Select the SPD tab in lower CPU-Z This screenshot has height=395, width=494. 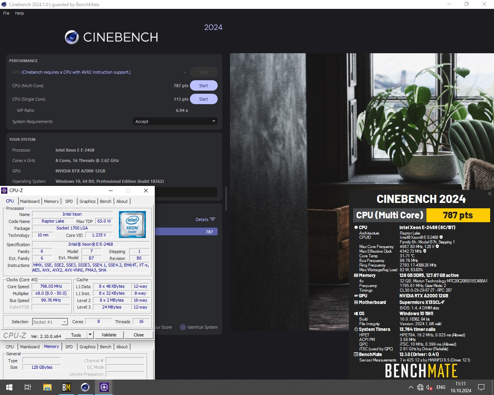click(x=69, y=347)
